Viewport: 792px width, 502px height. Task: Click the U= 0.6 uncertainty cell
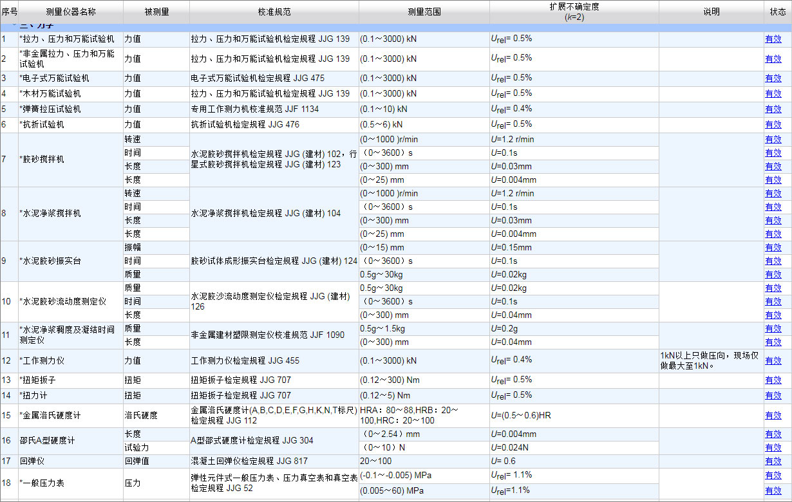click(x=574, y=461)
